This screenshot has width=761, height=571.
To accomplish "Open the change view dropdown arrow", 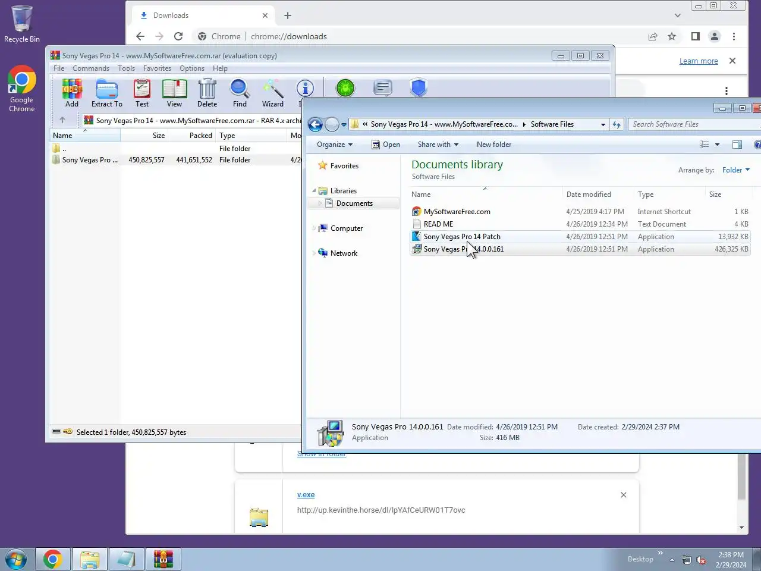I will [x=717, y=145].
